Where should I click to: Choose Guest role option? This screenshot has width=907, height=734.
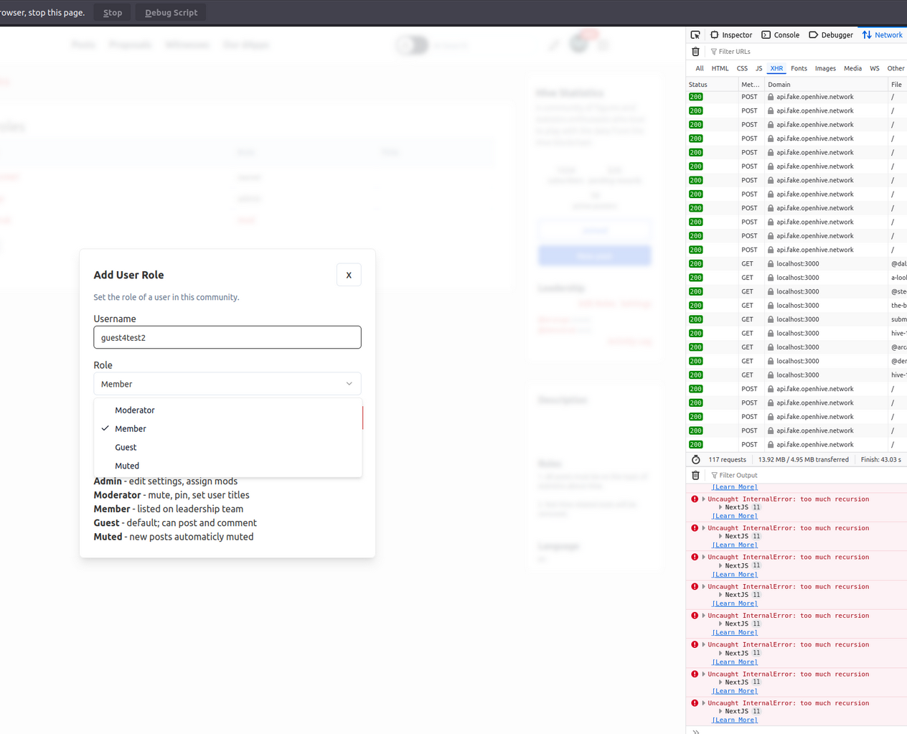pyautogui.click(x=126, y=447)
